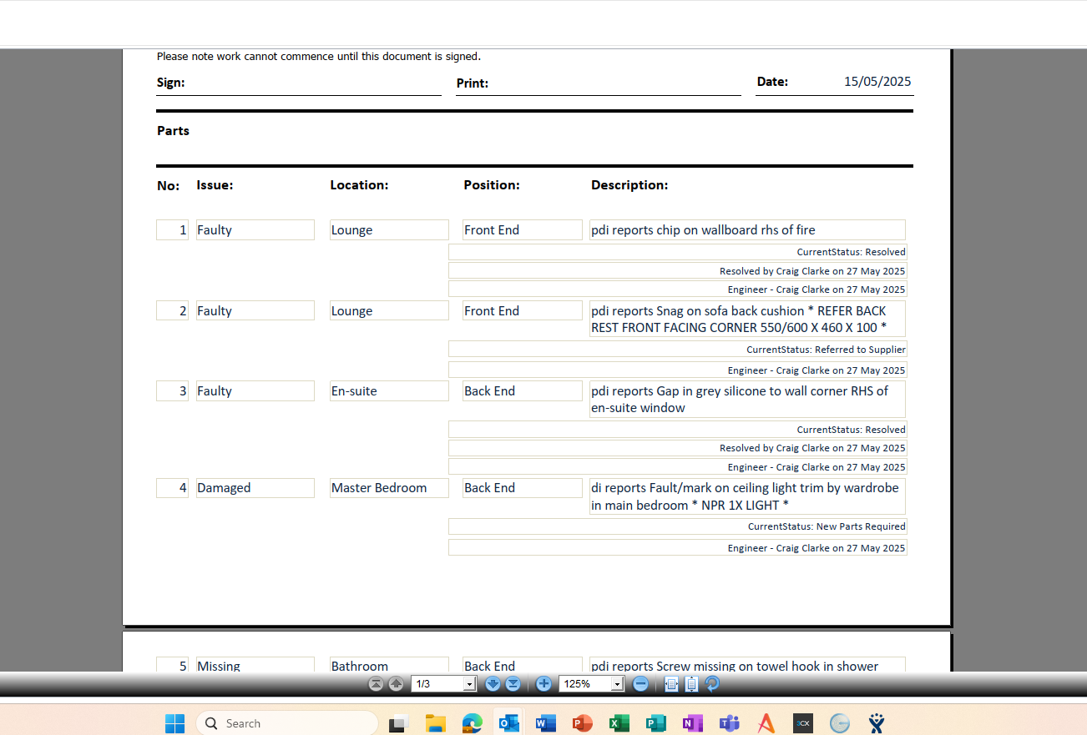Select item 4 number cell
Image resolution: width=1087 pixels, height=735 pixels.
coord(172,488)
